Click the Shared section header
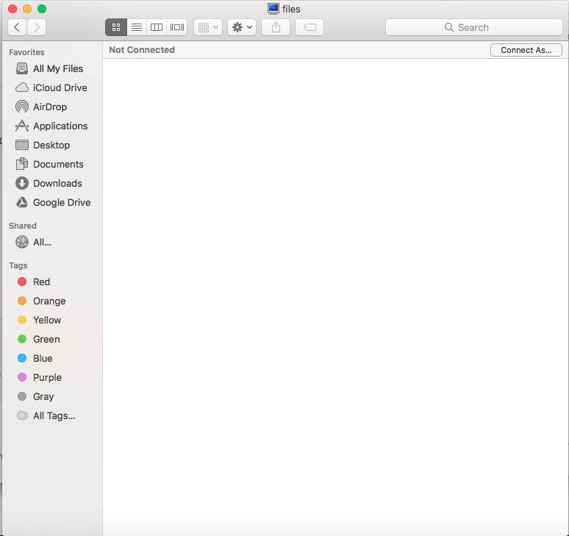This screenshot has height=536, width=569. [x=23, y=226]
